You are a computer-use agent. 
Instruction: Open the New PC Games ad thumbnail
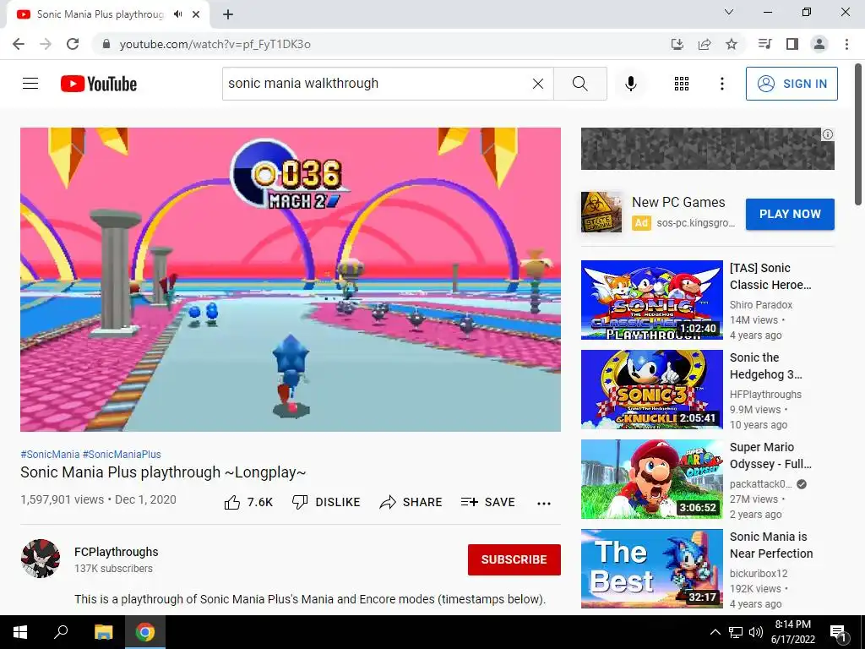point(601,212)
